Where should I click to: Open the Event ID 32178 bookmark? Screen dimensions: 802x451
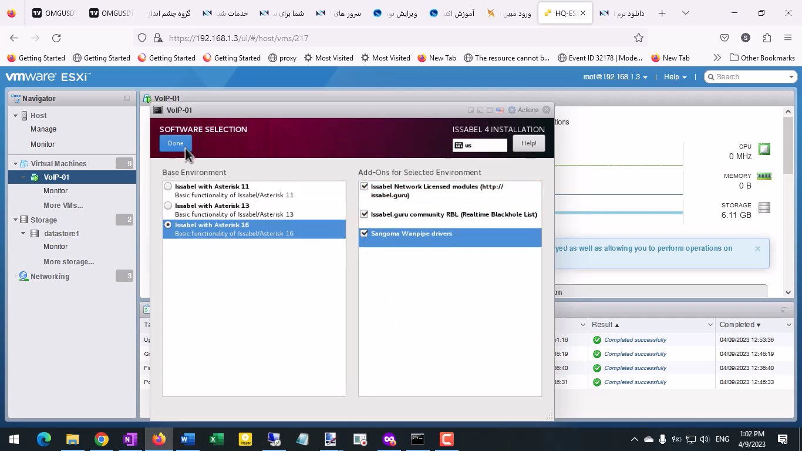pyautogui.click(x=600, y=58)
